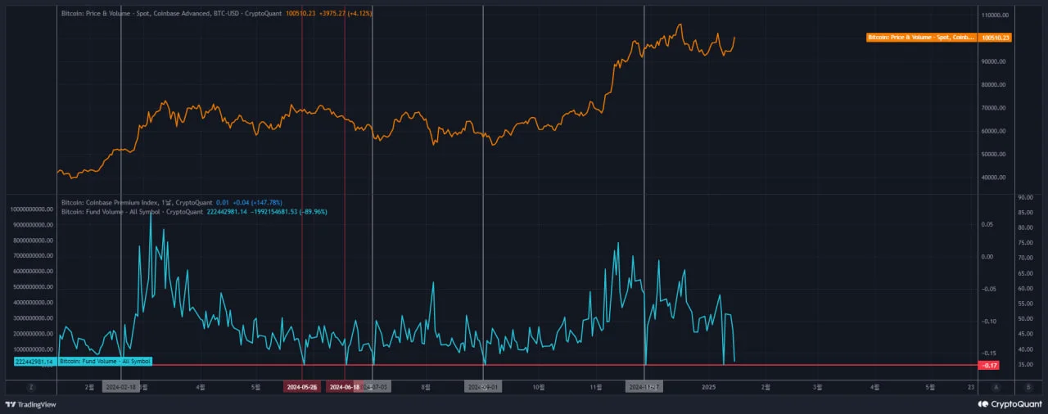Toggle auto scale with the A button

(x=996, y=387)
